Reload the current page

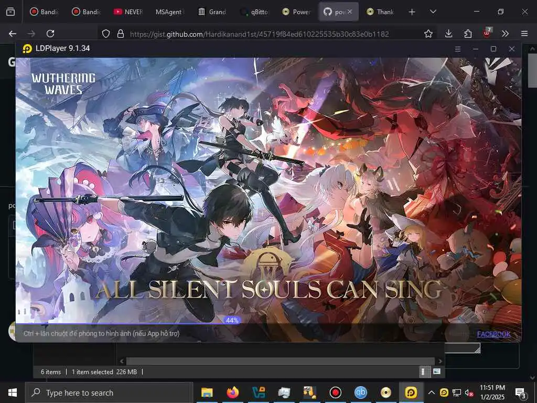point(50,34)
